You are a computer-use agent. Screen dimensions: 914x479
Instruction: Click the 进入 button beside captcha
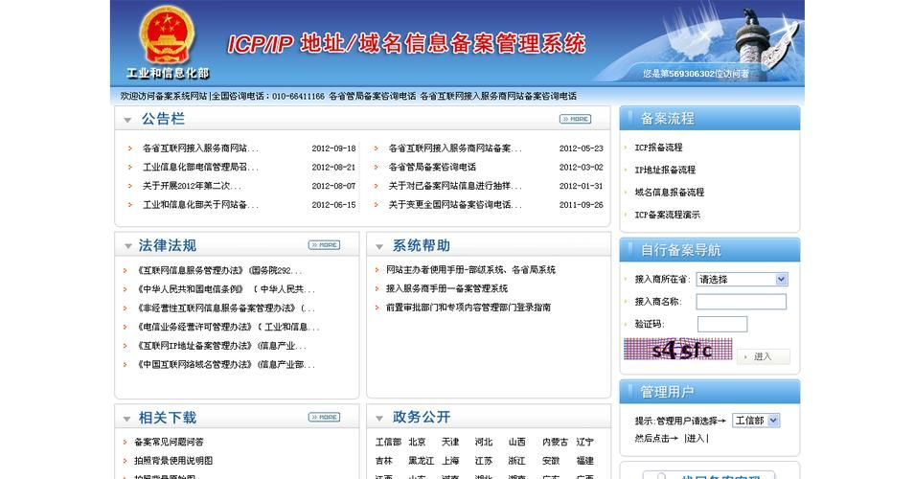tap(764, 356)
